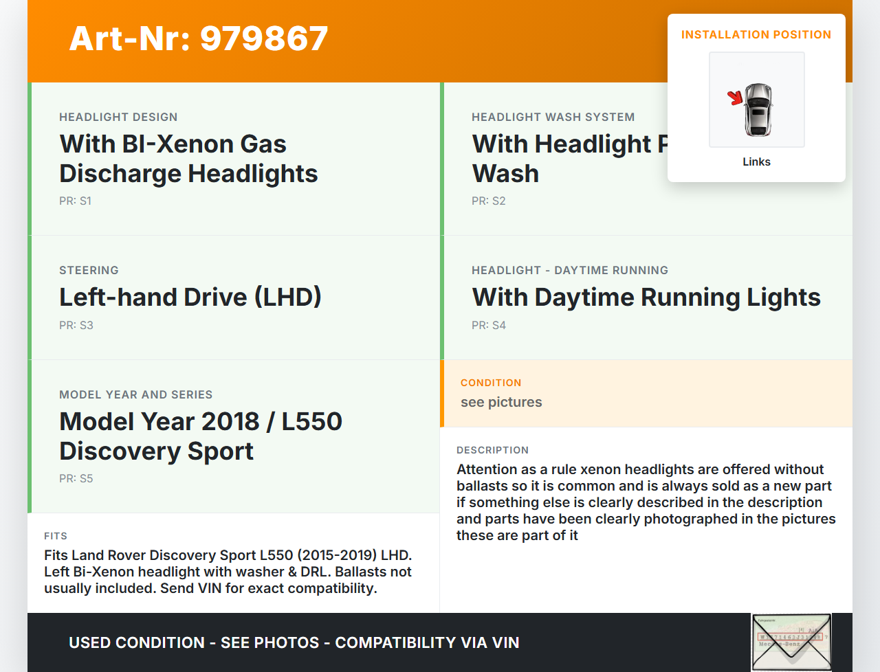
Task: Click the Description paragraph about xenon ballasts
Action: pos(646,502)
